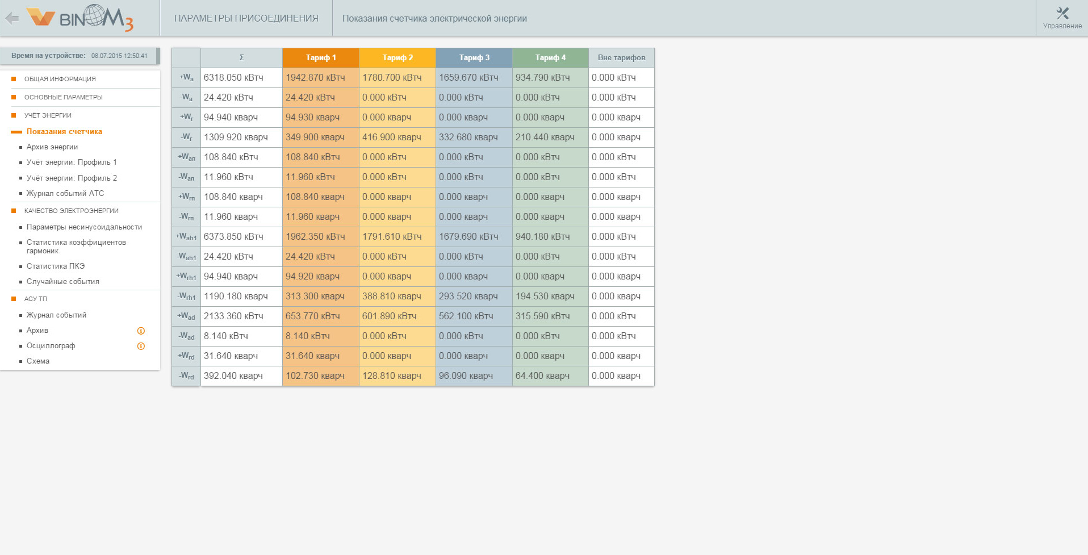This screenshot has height=555, width=1088.
Task: Click cell 332.680 кварч
Action: [x=474, y=137]
